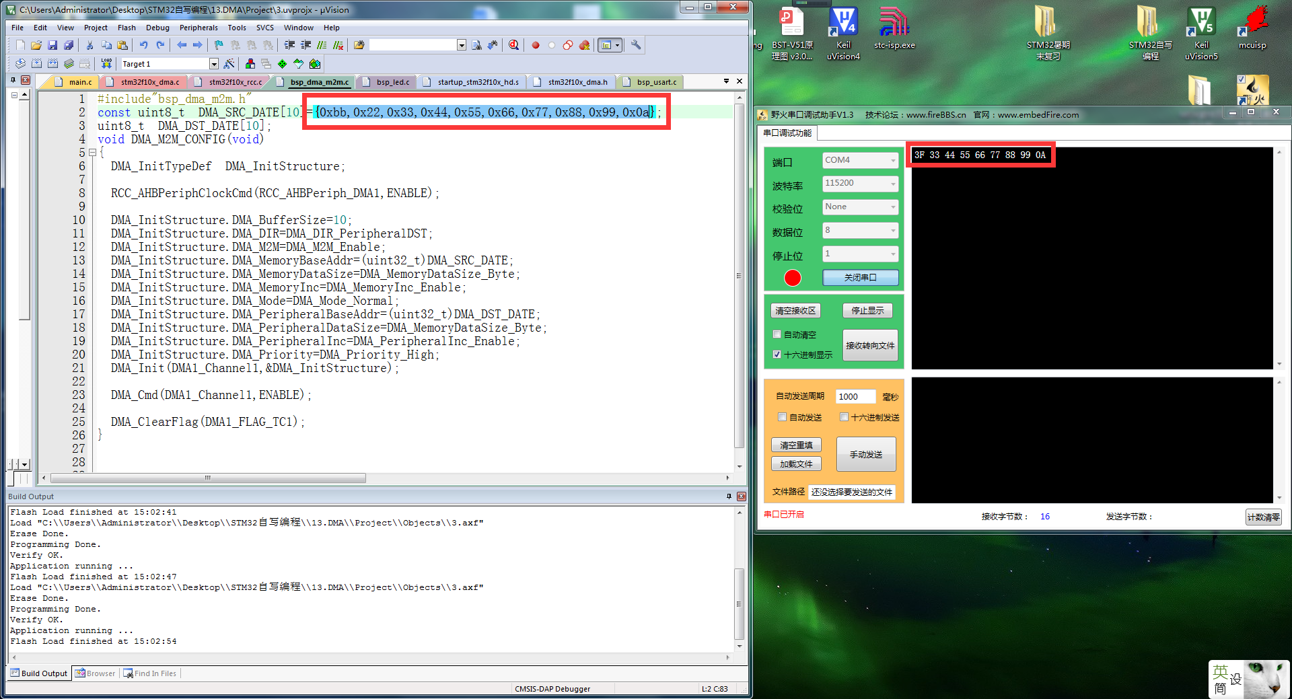Insert a breakpoint with red dot icon

[536, 45]
